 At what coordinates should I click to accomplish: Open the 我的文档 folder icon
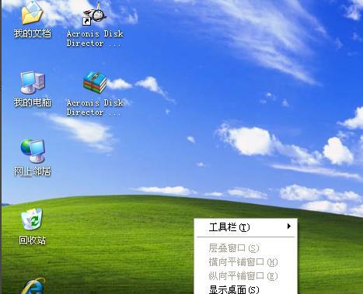[32, 13]
